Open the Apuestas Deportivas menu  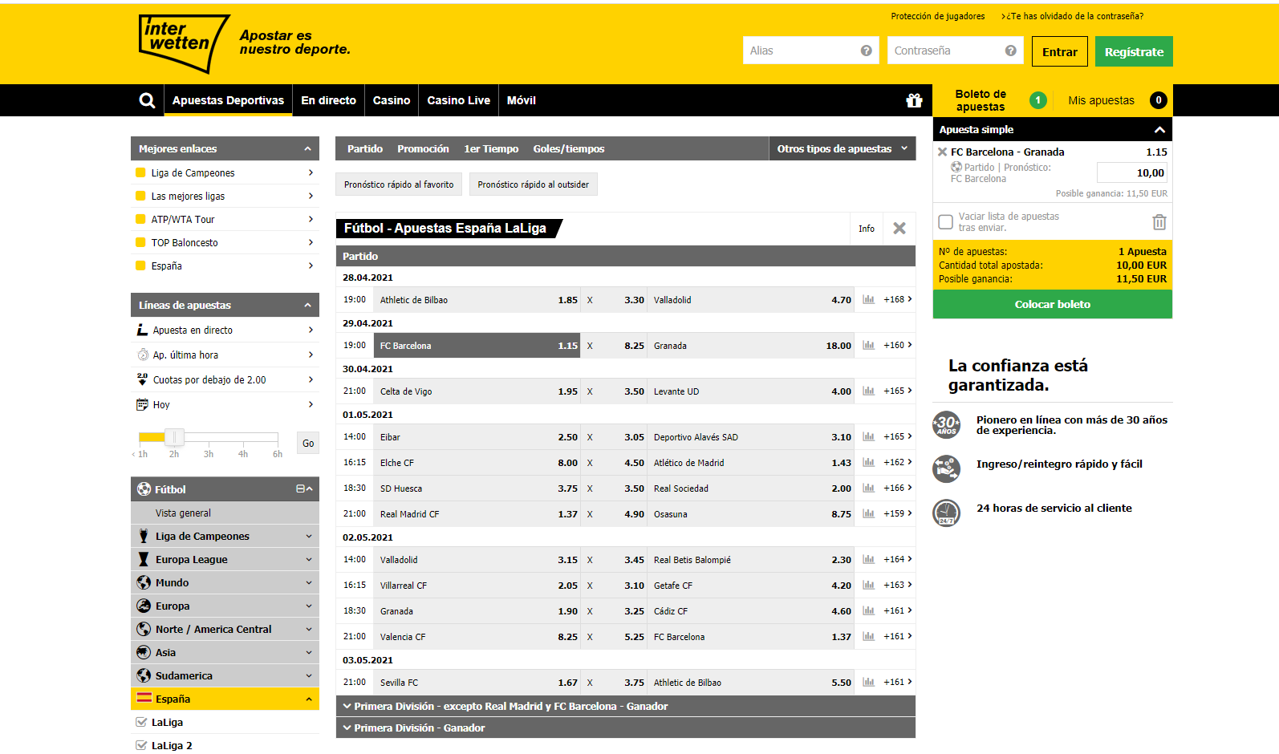click(x=228, y=100)
